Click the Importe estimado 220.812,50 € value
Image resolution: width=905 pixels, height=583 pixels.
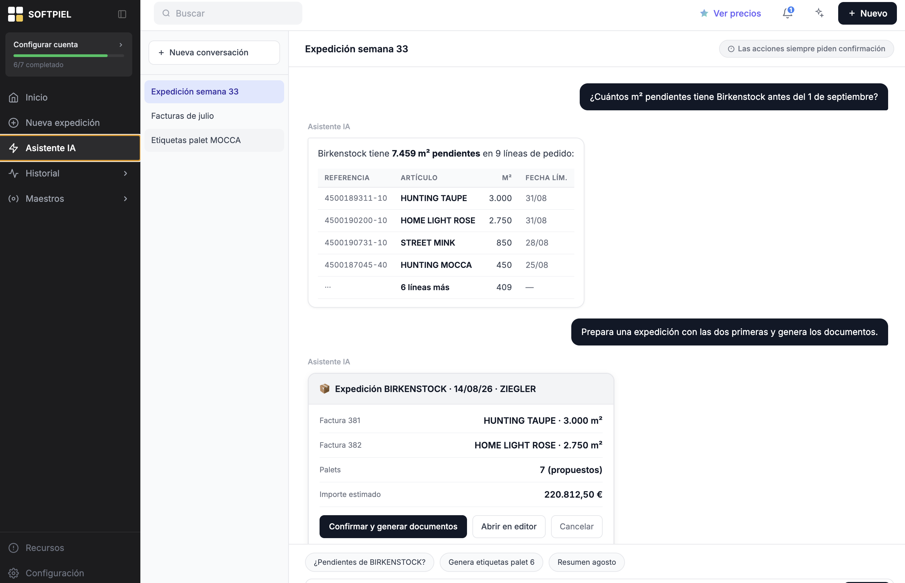click(x=573, y=494)
